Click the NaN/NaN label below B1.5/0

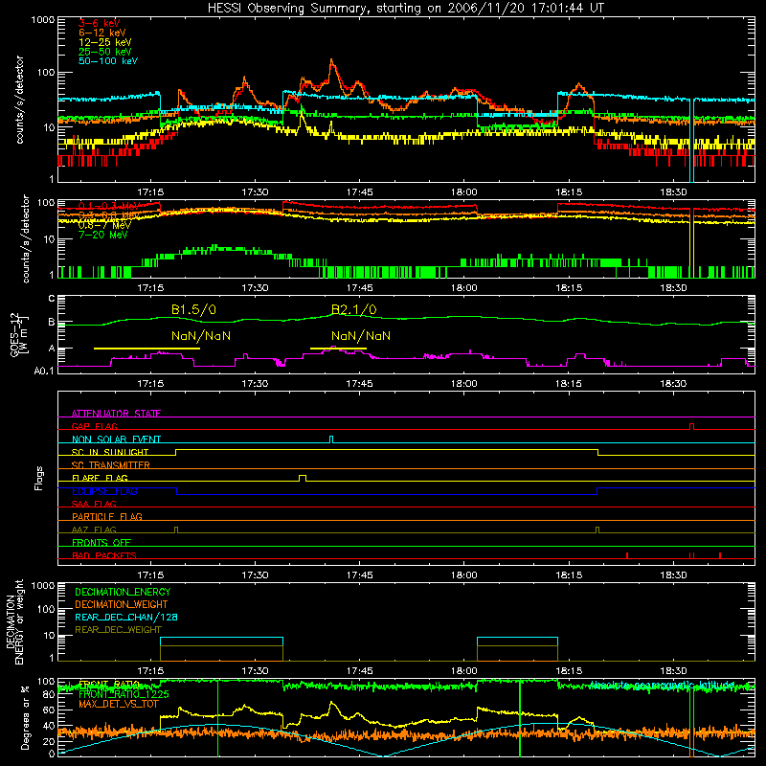click(201, 336)
